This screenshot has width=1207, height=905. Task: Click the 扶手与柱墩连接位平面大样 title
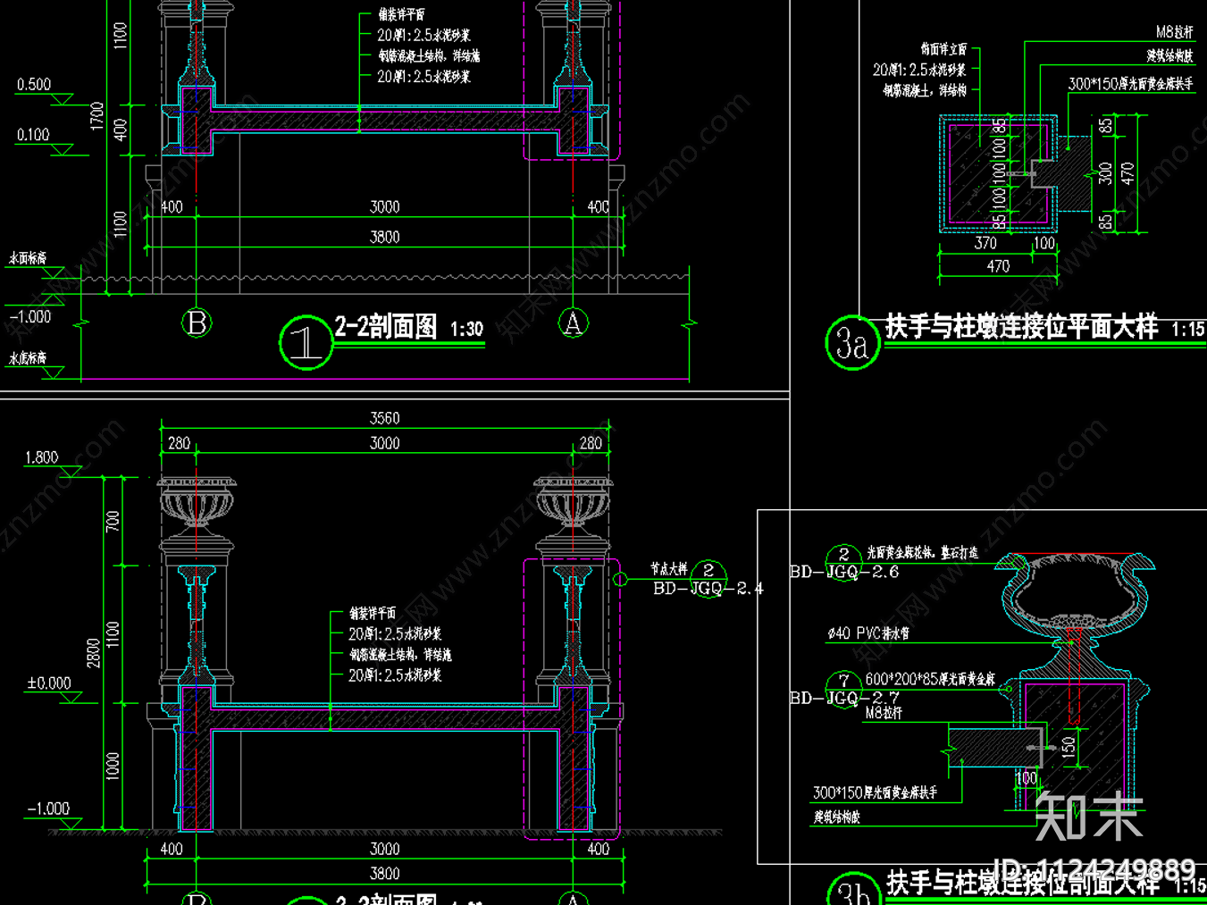tap(1021, 327)
